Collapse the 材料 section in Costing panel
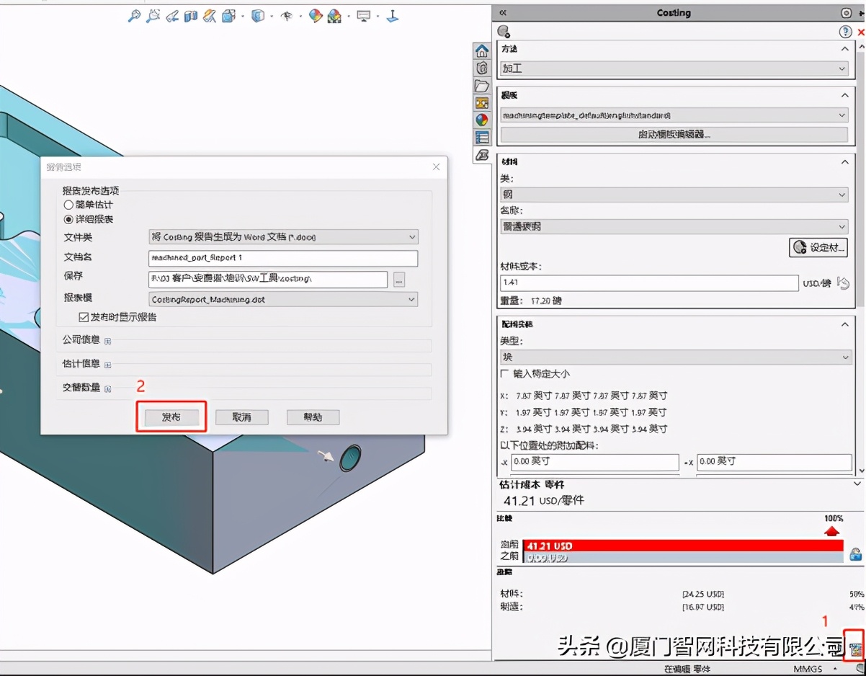Image resolution: width=866 pixels, height=676 pixels. (844, 161)
